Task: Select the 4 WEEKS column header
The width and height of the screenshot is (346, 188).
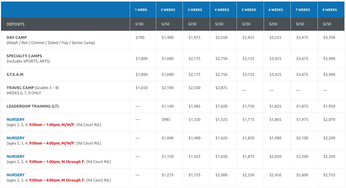Action: (222, 10)
